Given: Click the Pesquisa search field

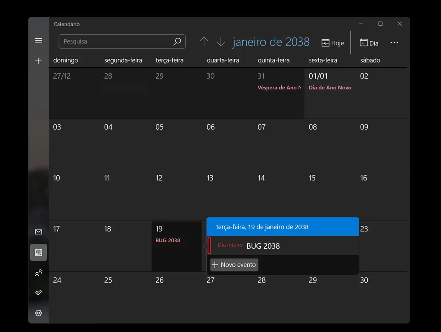Looking at the screenshot, I should click(x=116, y=42).
